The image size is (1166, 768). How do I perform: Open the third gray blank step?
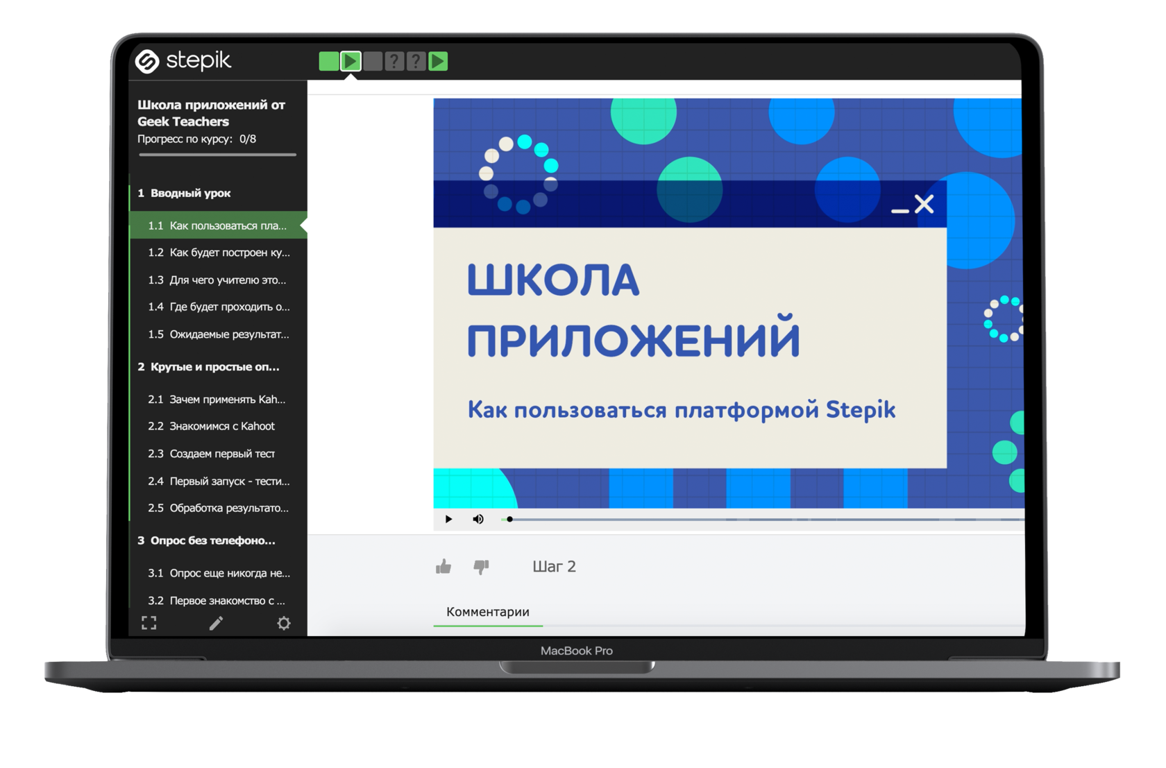coord(373,61)
